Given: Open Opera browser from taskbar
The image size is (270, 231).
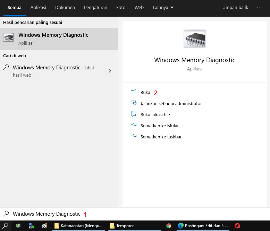Looking at the screenshot, I should point(237,226).
